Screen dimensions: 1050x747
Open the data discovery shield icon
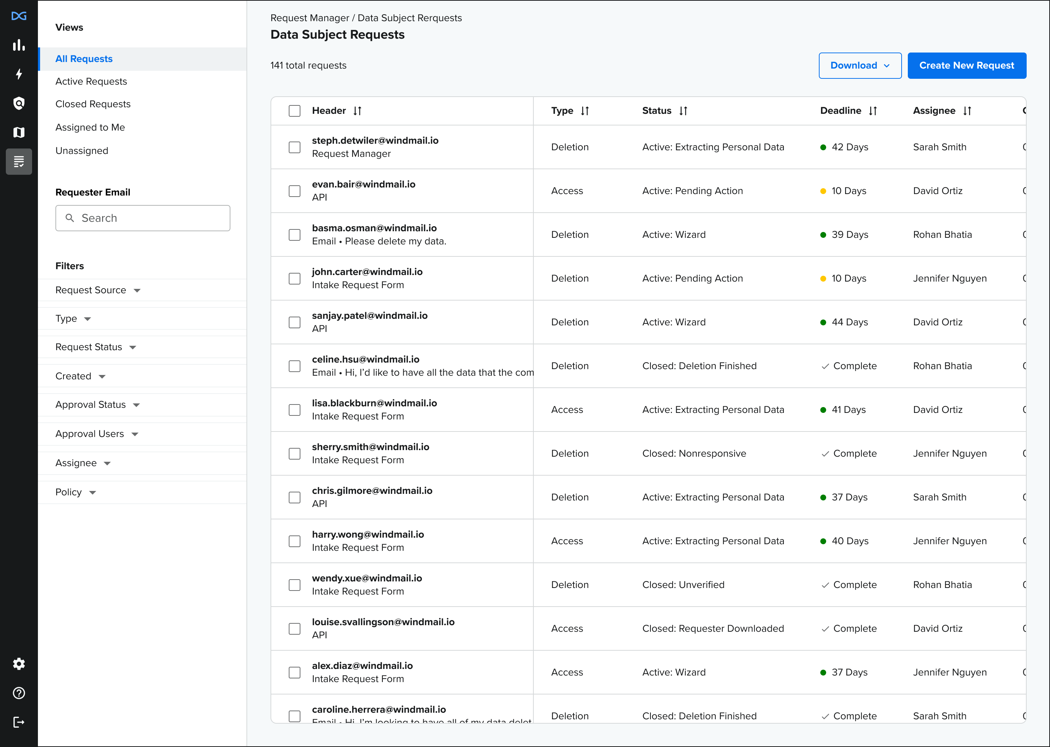click(x=19, y=103)
